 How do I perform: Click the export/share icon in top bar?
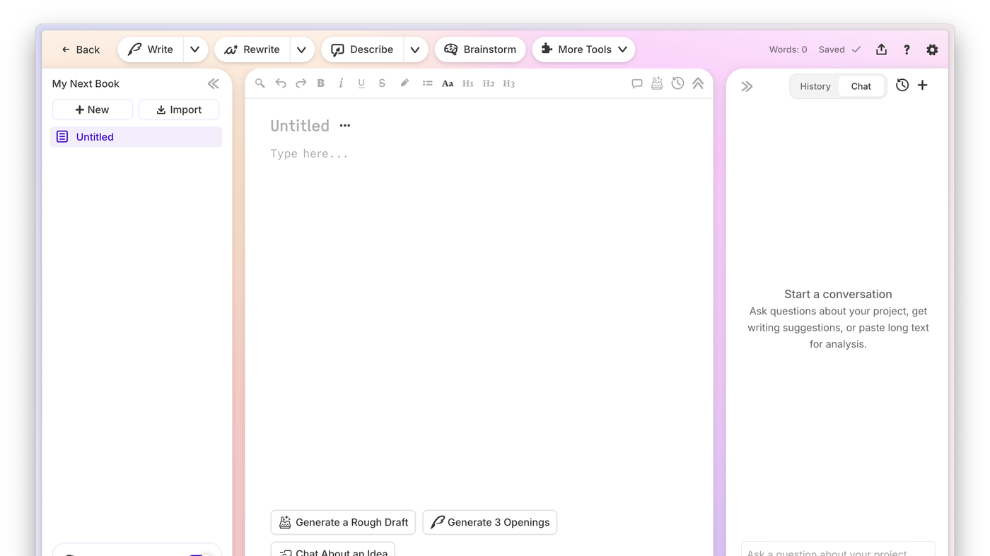coord(881,49)
